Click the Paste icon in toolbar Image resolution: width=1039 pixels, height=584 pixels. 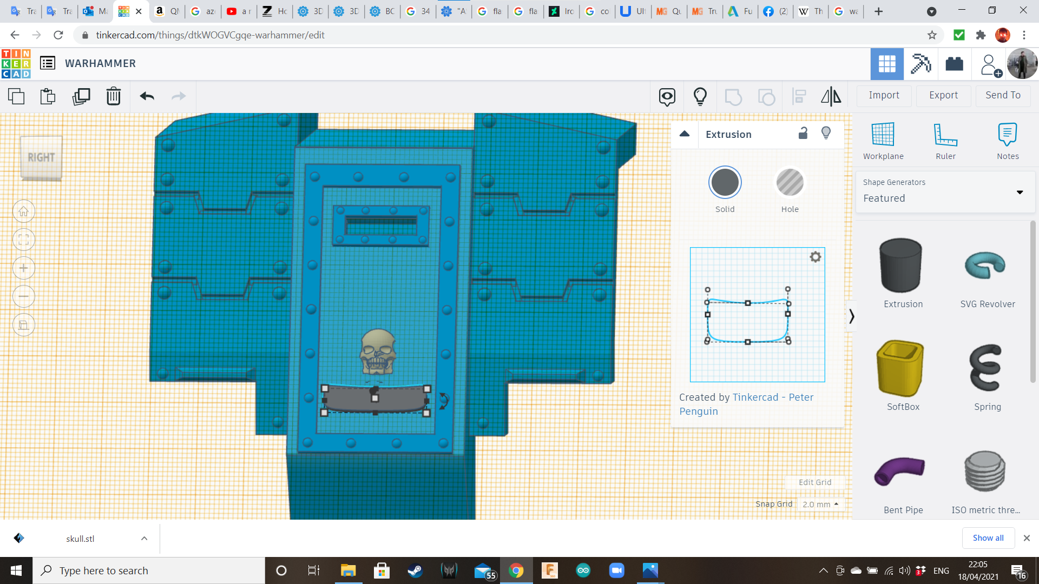pyautogui.click(x=48, y=96)
